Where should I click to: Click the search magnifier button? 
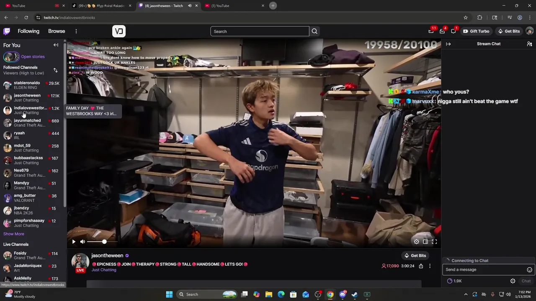(314, 31)
